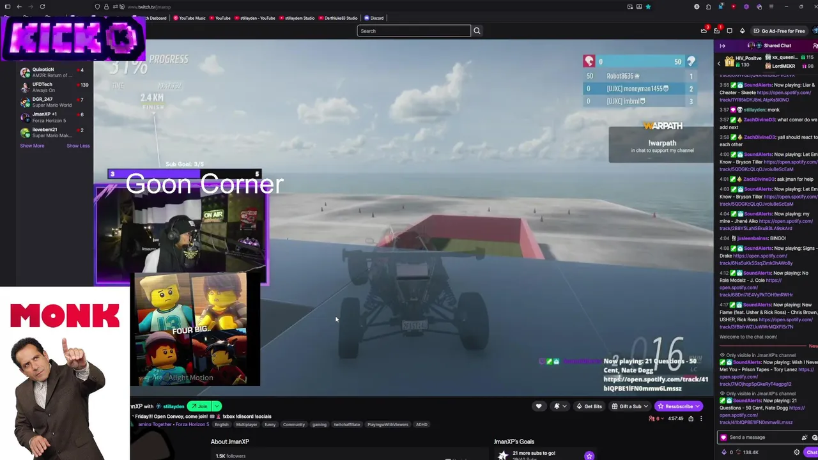This screenshot has height=460, width=818.
Task: Click the browser reload button
Action: coord(42,6)
